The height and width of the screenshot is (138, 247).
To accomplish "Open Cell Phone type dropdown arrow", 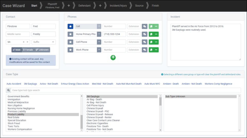I will point(99,42).
